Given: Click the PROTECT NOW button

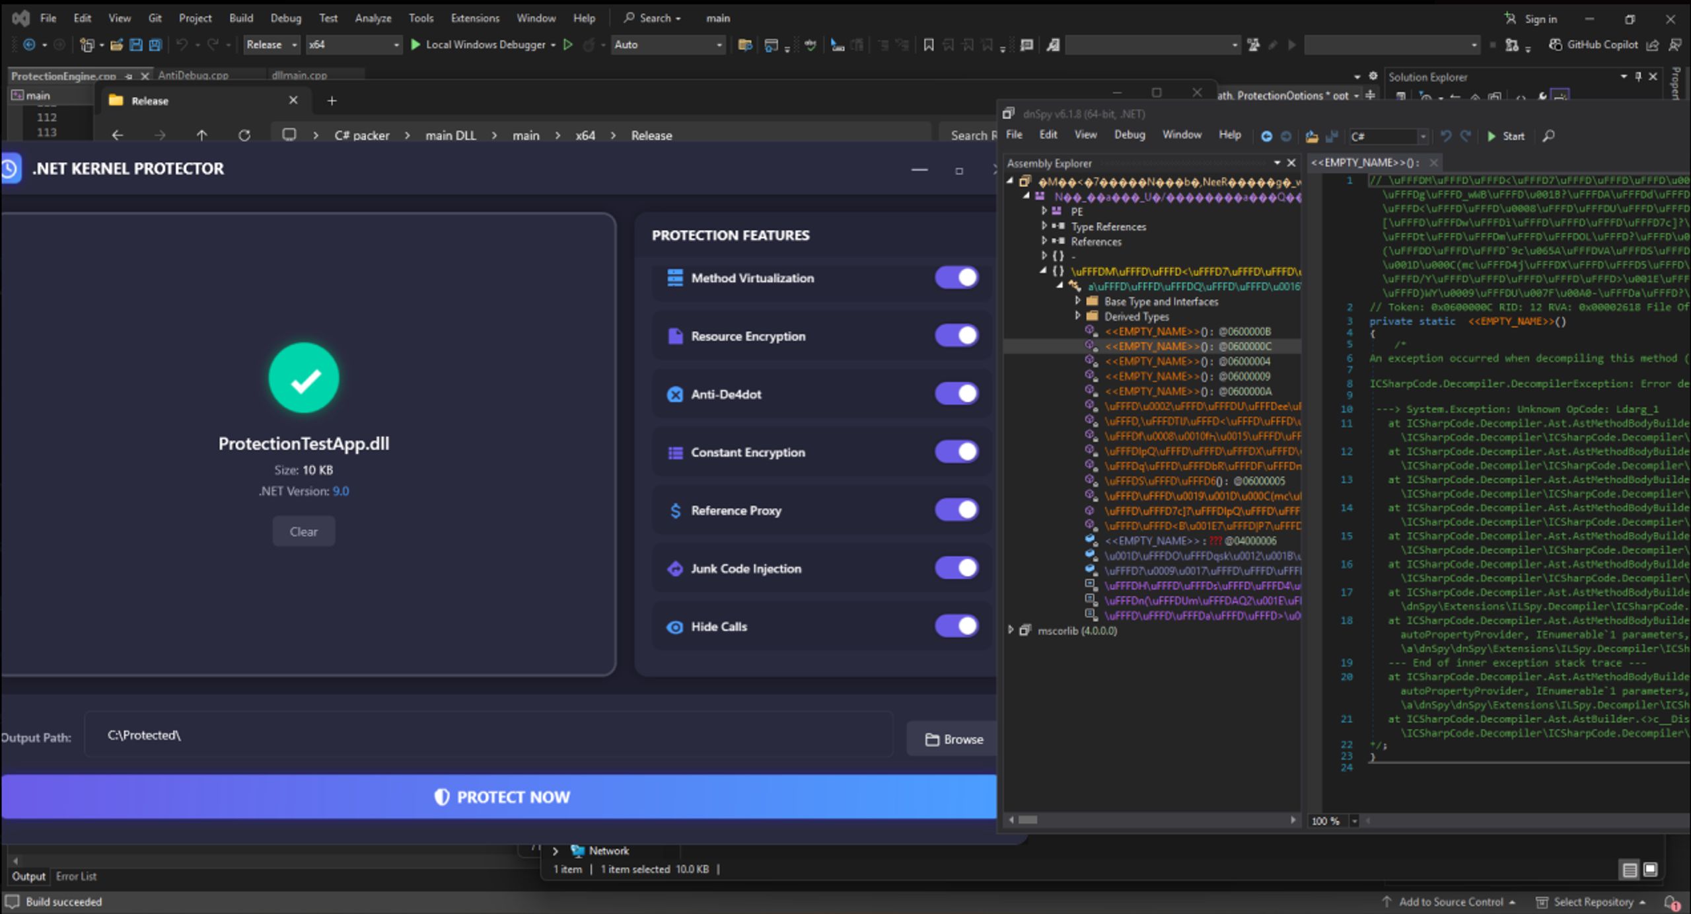Looking at the screenshot, I should coord(499,797).
